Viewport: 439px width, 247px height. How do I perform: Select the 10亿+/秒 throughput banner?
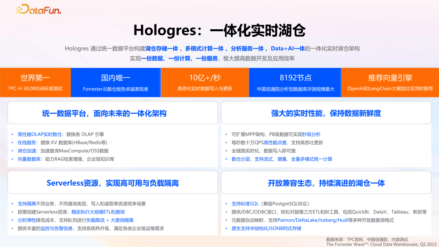click(205, 82)
